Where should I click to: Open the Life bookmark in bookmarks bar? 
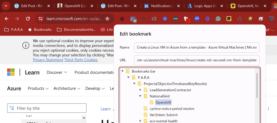(x=107, y=30)
